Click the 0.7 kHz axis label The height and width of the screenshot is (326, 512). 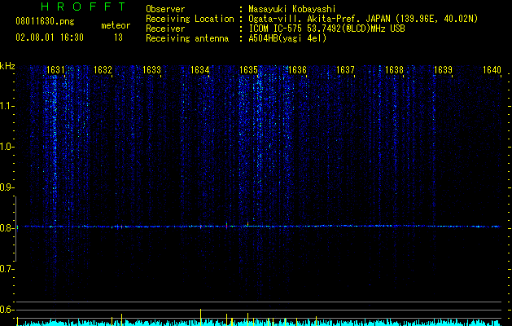pyautogui.click(x=7, y=269)
